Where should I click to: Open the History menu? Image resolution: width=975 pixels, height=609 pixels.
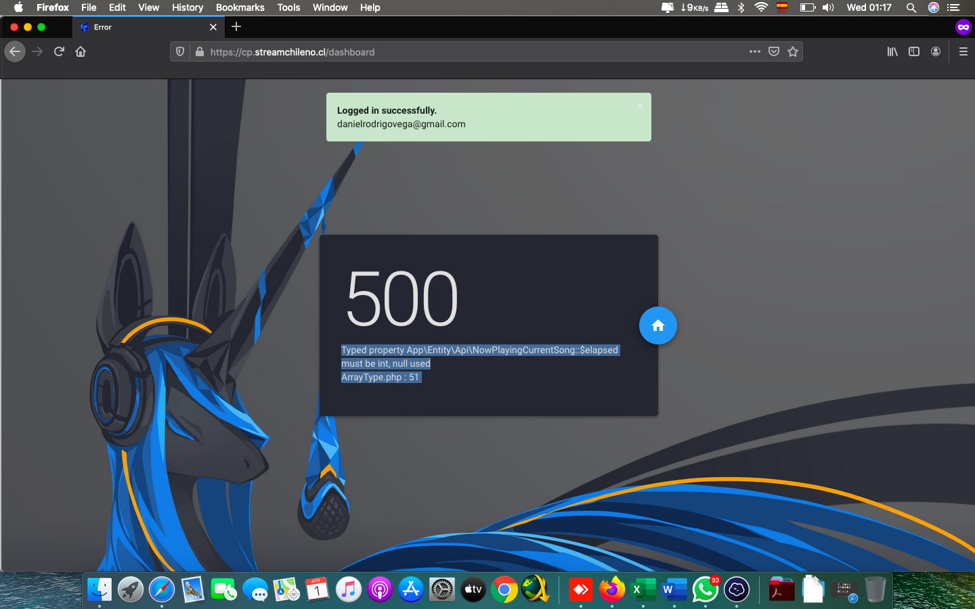click(x=188, y=7)
